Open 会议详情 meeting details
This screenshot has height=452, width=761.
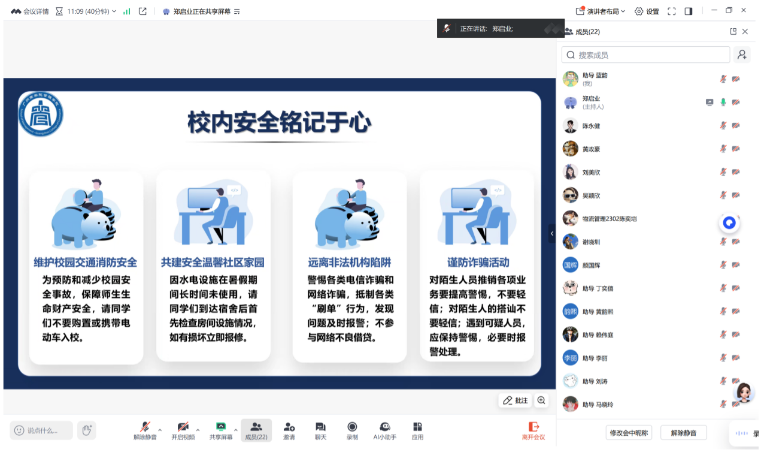pyautogui.click(x=34, y=10)
